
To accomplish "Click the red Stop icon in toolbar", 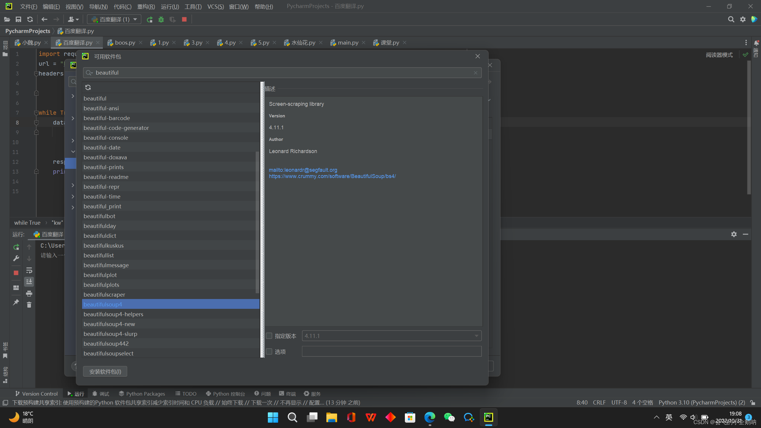I will 184,20.
